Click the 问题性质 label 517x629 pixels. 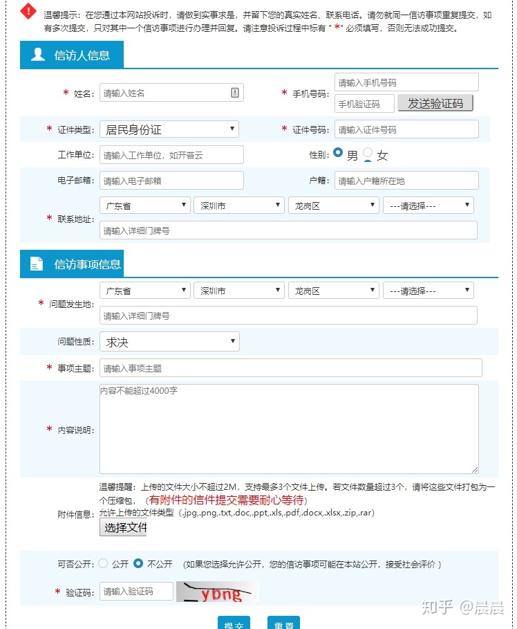(76, 341)
